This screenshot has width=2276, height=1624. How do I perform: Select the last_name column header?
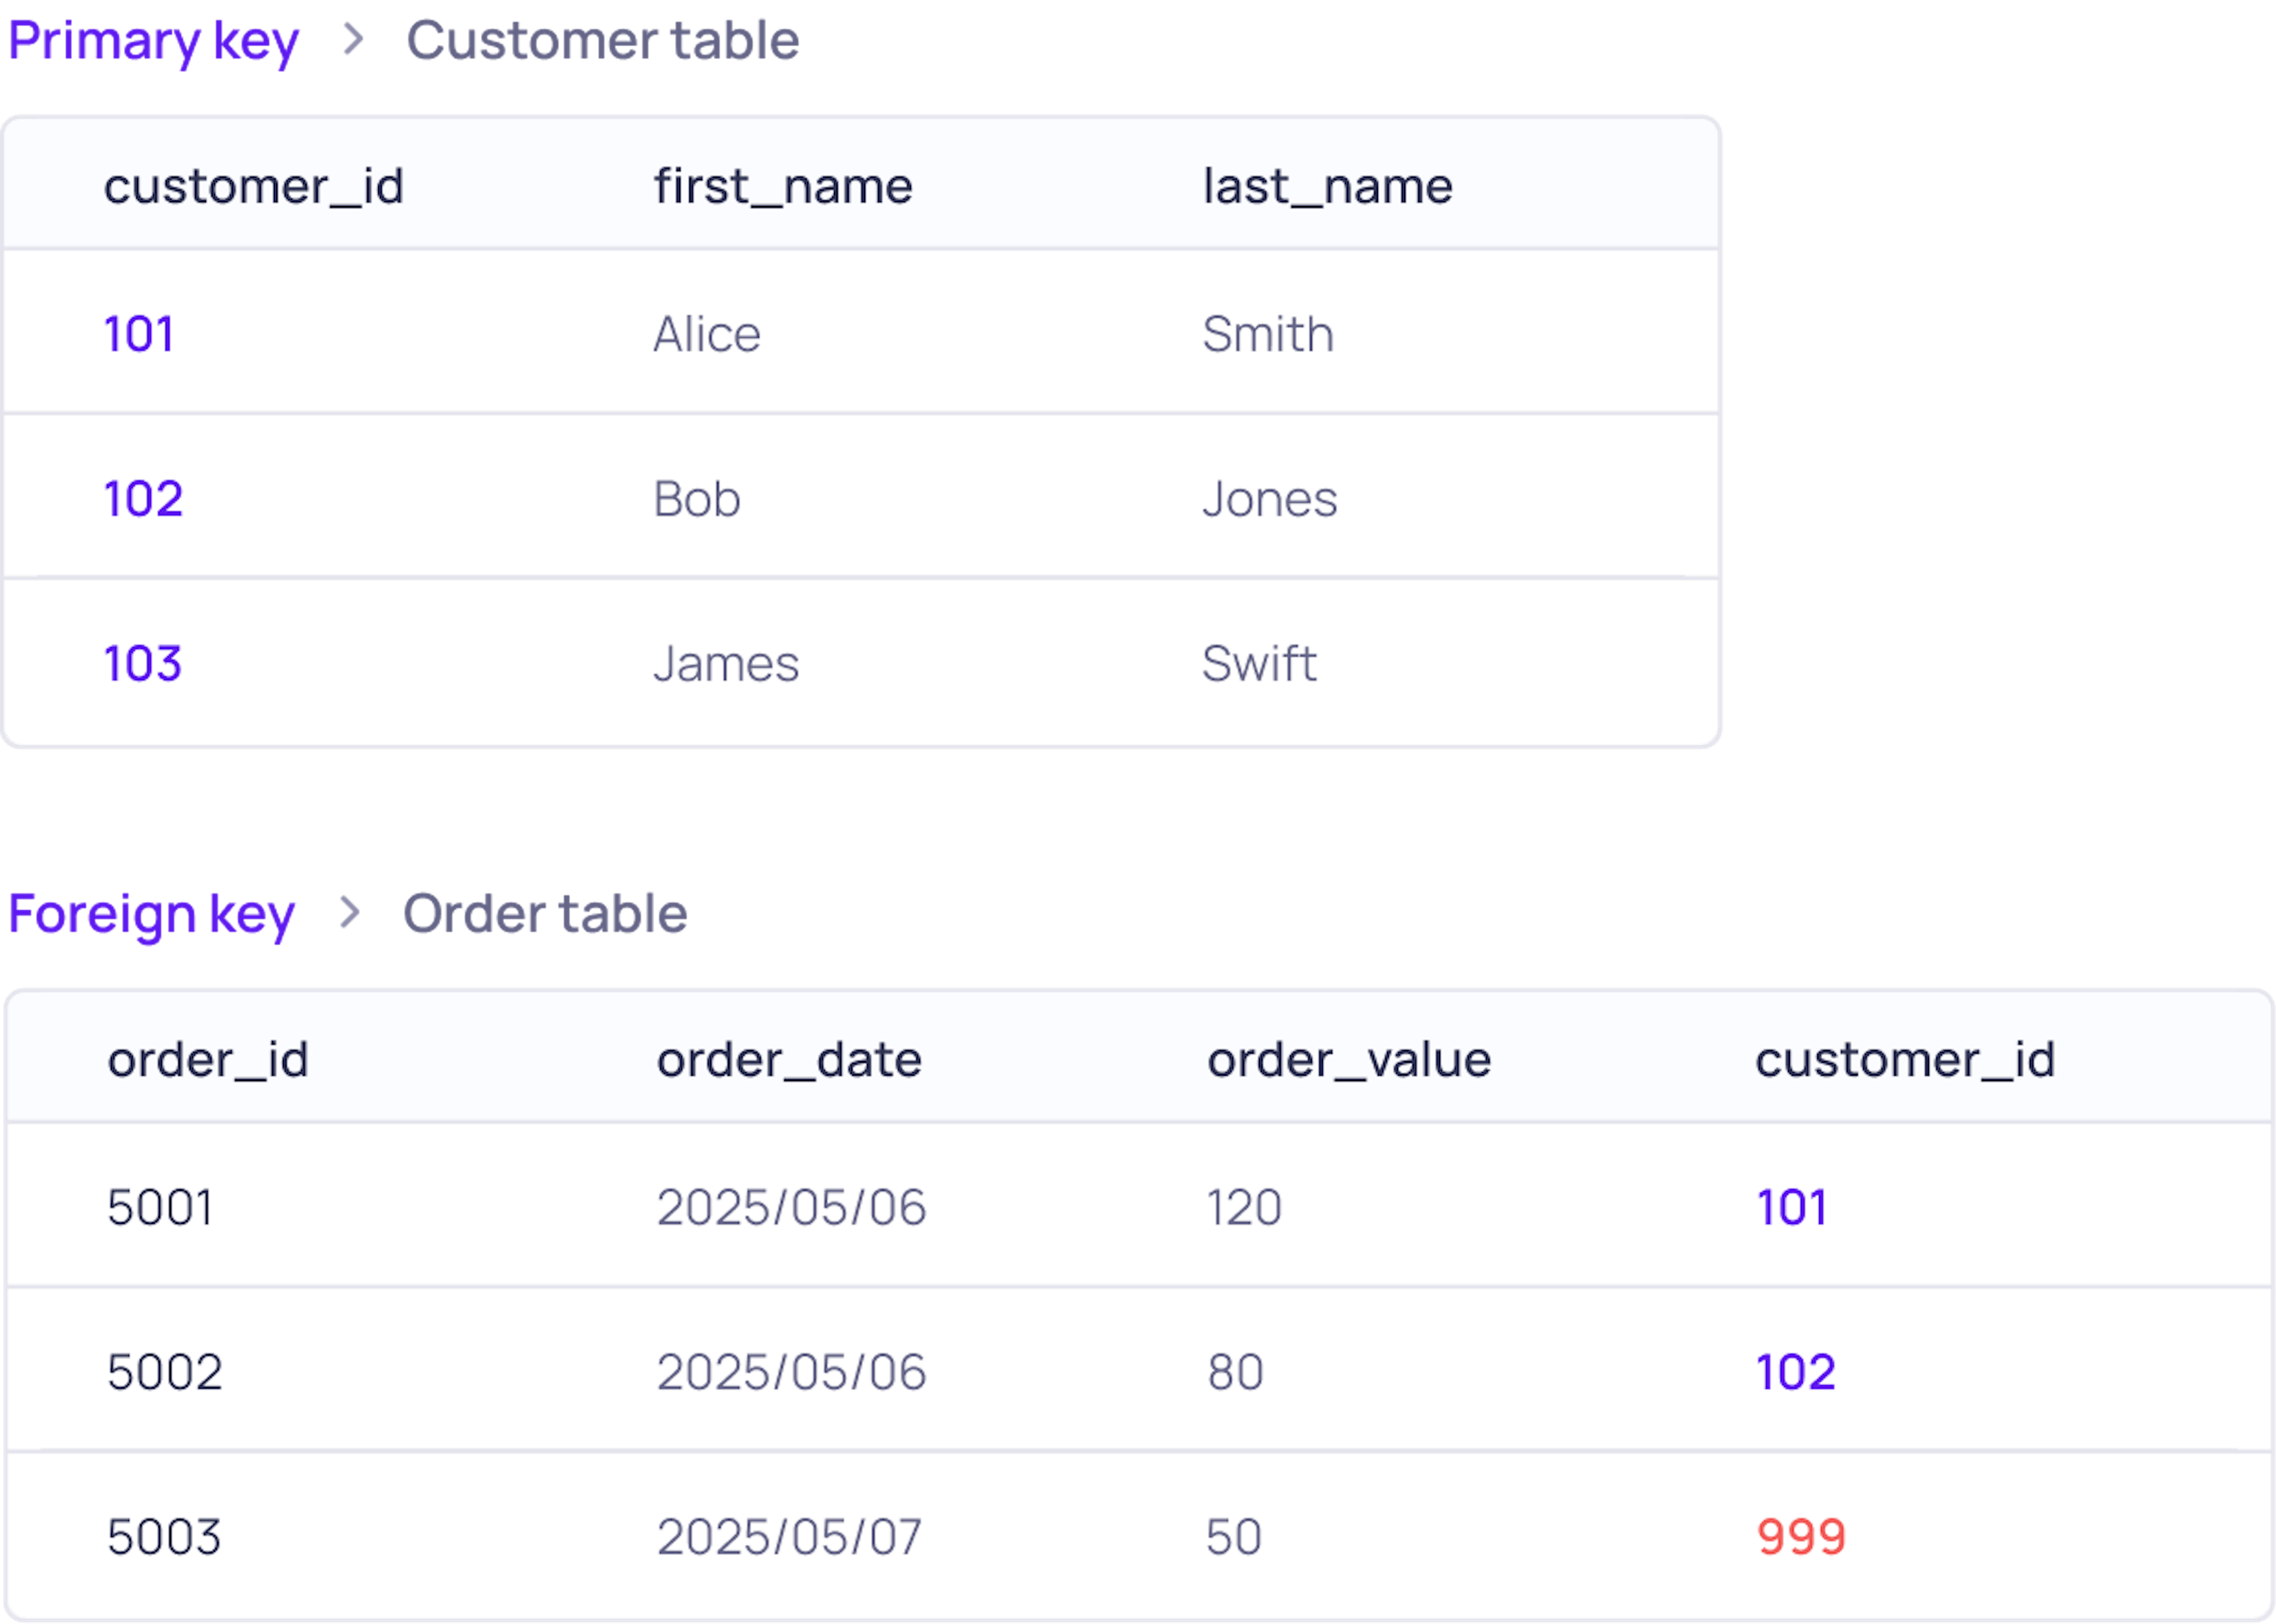1327,186
